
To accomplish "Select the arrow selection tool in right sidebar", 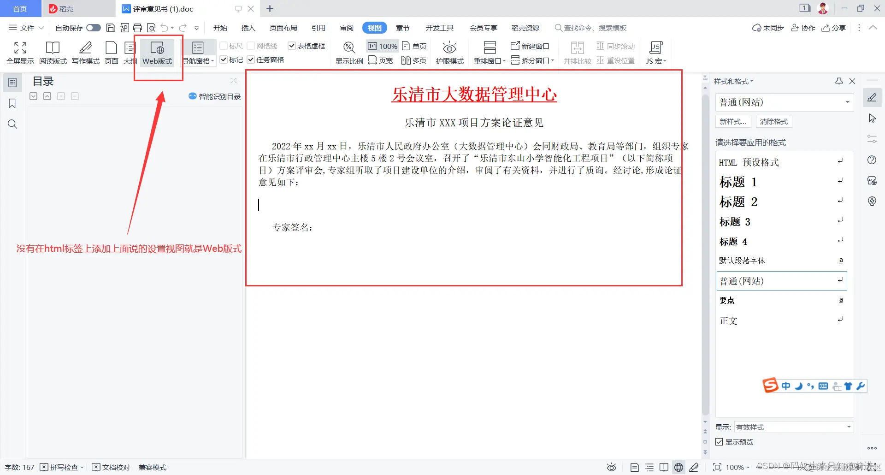I will point(872,118).
